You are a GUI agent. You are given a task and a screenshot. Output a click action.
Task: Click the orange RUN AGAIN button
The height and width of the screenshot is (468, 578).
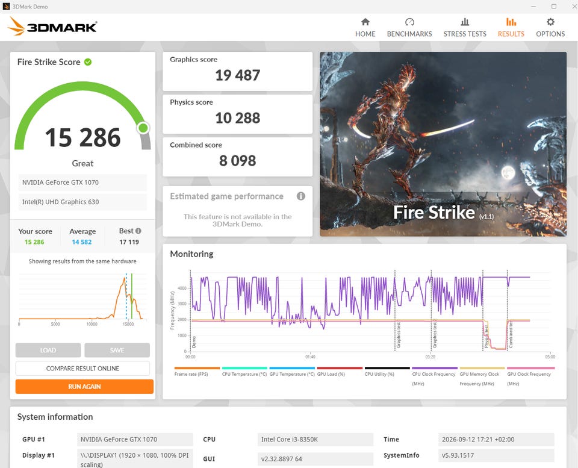pyautogui.click(x=84, y=387)
